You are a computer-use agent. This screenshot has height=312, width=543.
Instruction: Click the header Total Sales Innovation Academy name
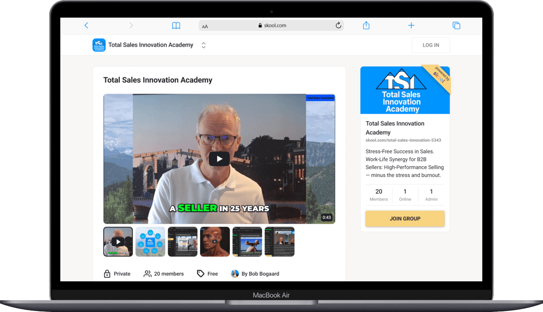pos(151,45)
